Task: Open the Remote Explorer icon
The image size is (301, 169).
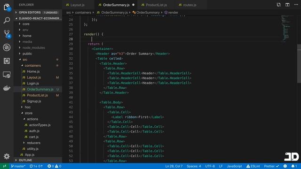Action: tap(7, 75)
